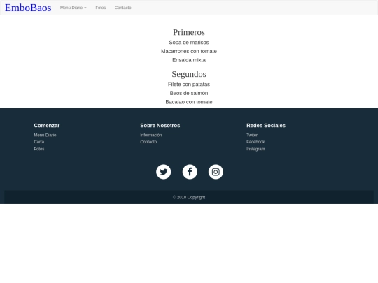The image size is (378, 283).
Task: Click the Sopa de marisos item
Action: click(189, 43)
